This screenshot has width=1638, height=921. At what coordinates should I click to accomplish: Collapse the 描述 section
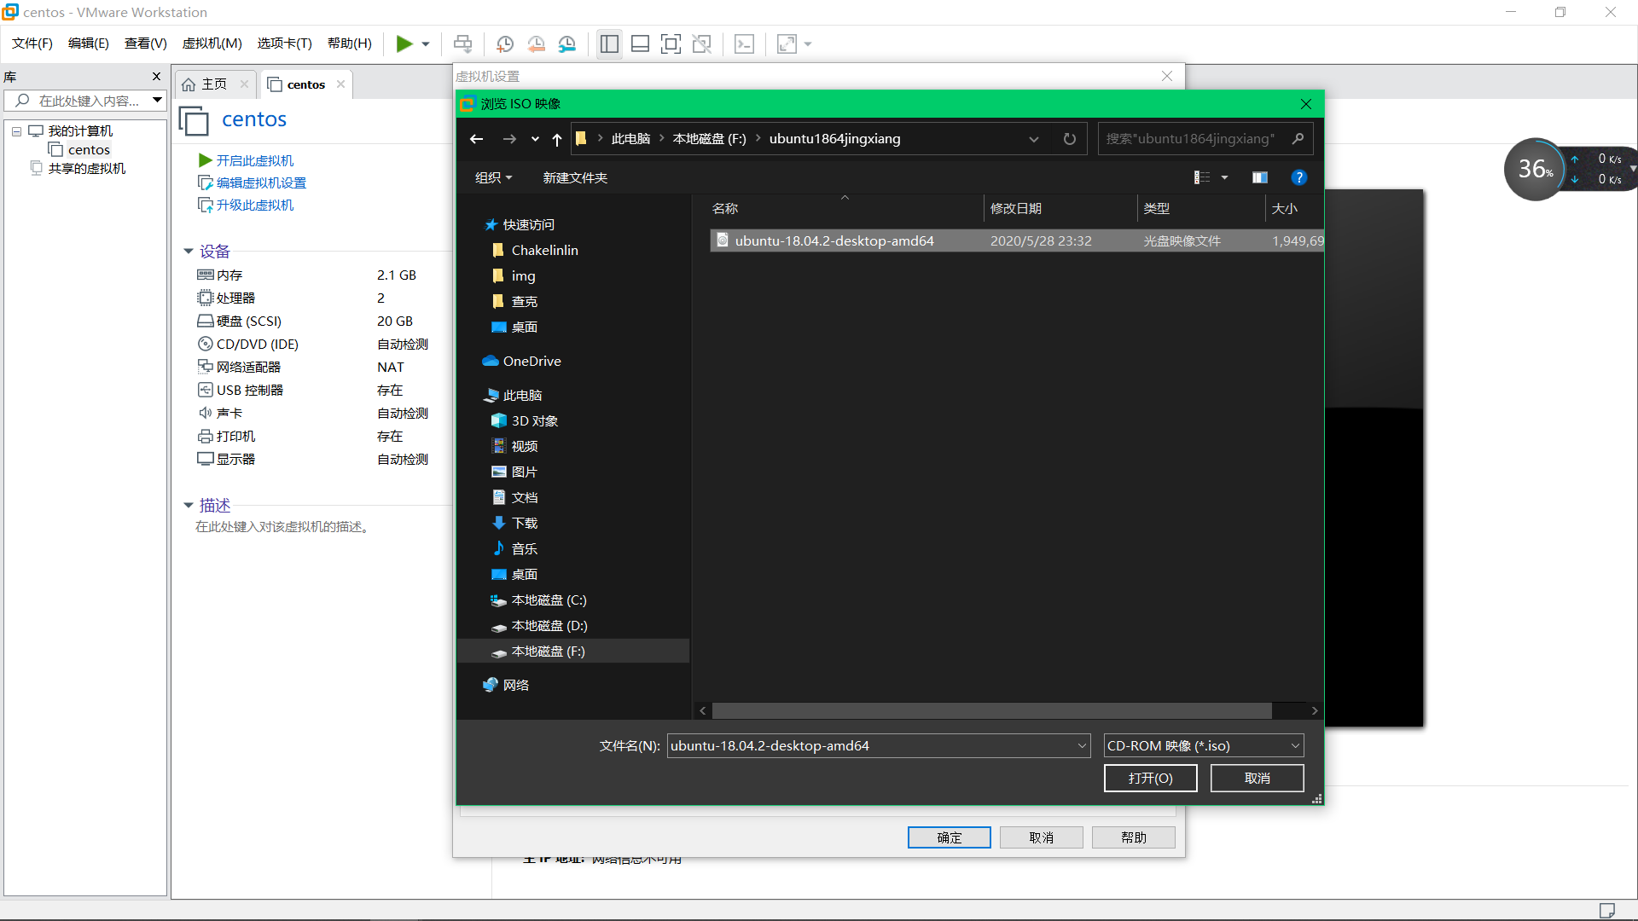189,506
